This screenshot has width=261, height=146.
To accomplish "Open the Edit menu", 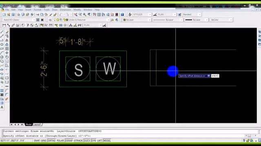I will [x=13, y=10].
